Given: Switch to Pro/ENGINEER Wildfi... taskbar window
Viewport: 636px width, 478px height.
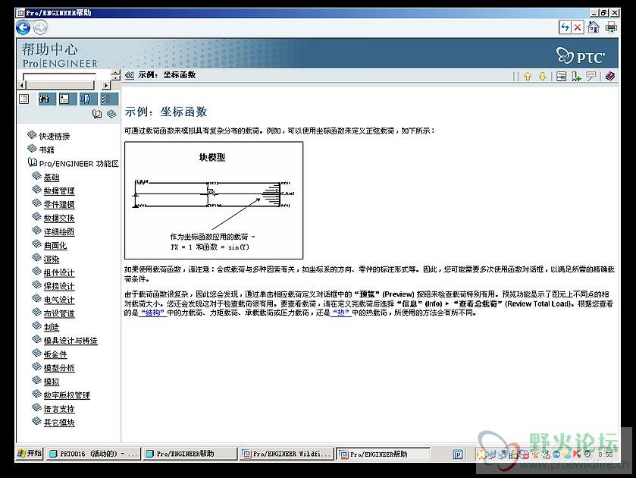Looking at the screenshot, I should (x=287, y=454).
